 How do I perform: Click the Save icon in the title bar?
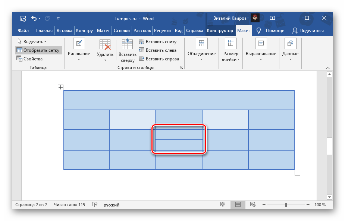(x=23, y=18)
